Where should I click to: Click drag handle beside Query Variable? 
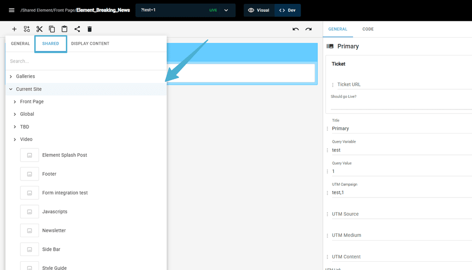(x=328, y=150)
